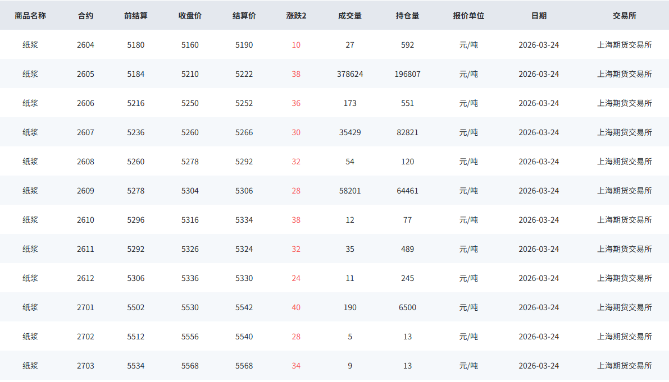Select the 持仓量 column header

pyautogui.click(x=407, y=16)
